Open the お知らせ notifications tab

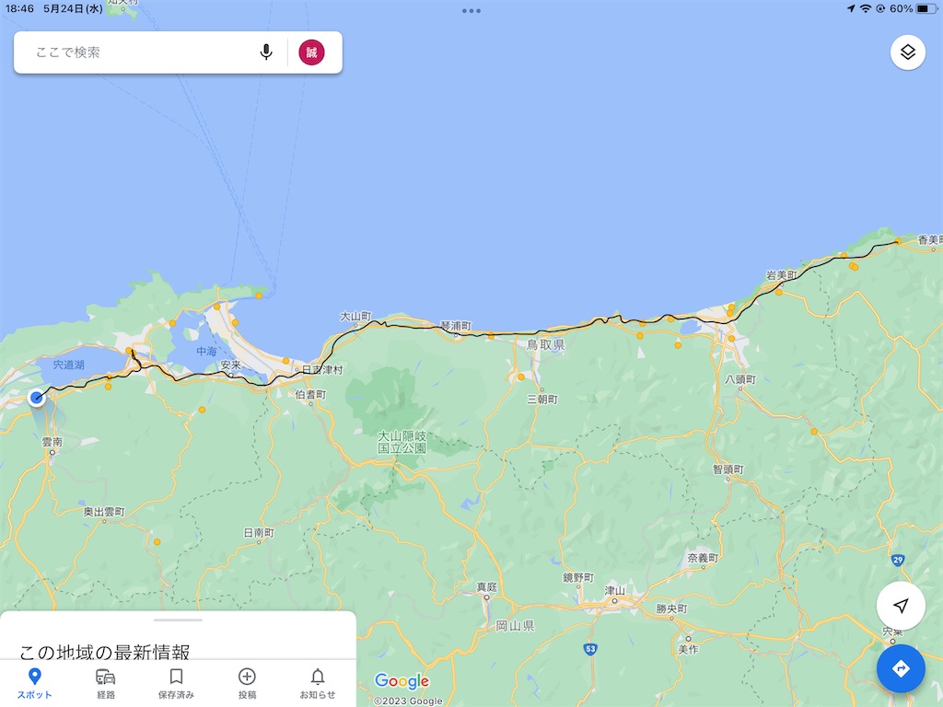coord(318,684)
